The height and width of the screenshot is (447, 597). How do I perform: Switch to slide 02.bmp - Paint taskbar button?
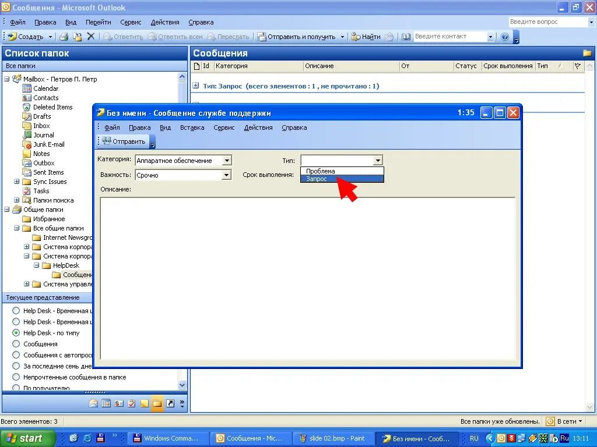click(x=332, y=438)
